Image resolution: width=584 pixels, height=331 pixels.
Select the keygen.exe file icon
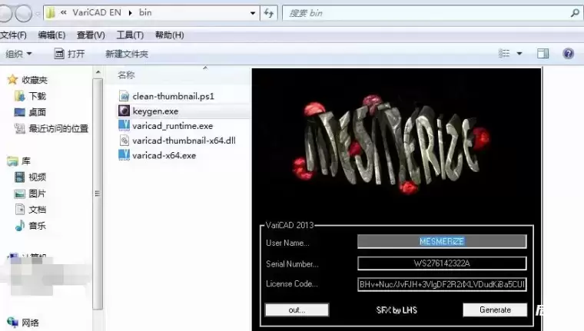tap(124, 111)
